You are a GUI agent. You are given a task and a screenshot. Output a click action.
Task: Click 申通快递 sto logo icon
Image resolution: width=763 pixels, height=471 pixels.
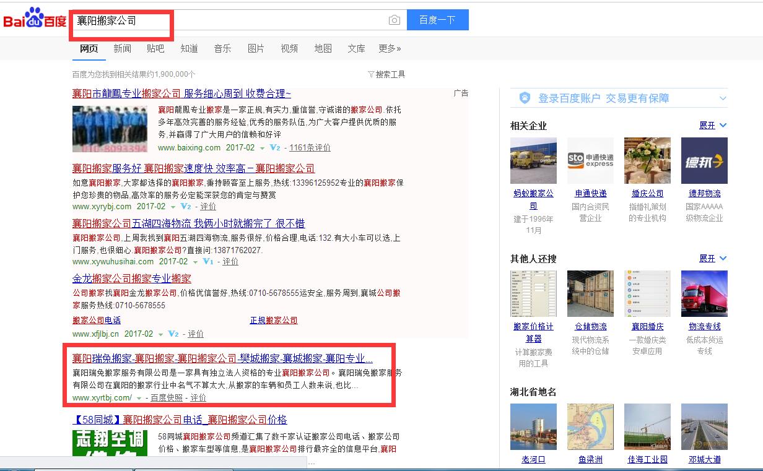[590, 161]
